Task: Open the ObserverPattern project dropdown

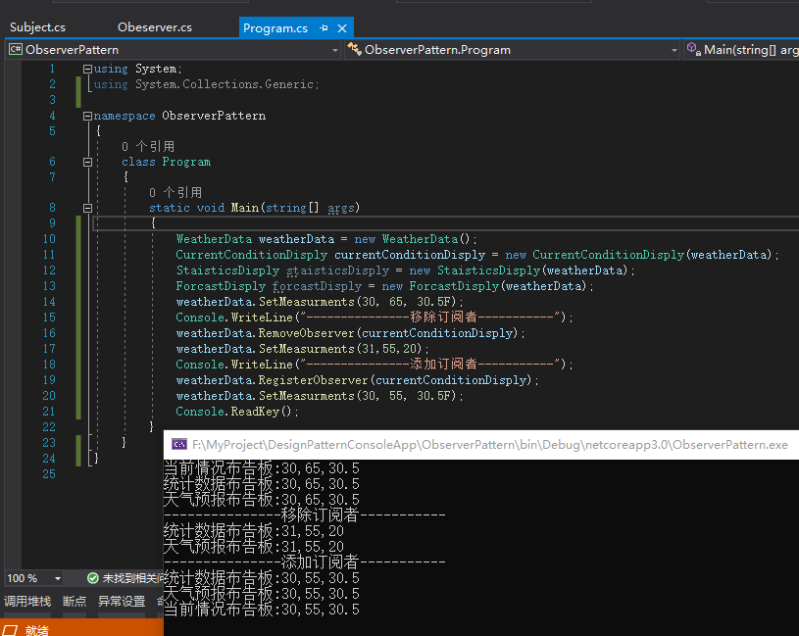Action: coord(173,50)
